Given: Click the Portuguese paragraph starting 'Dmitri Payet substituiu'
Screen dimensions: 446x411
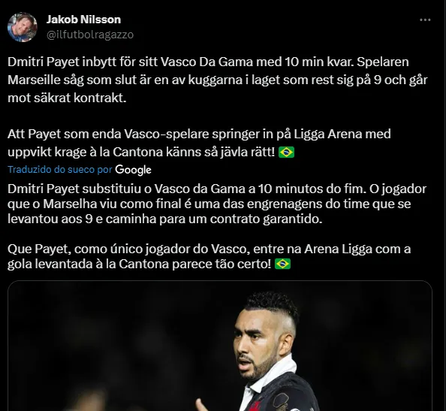Looking at the screenshot, I should (217, 204).
